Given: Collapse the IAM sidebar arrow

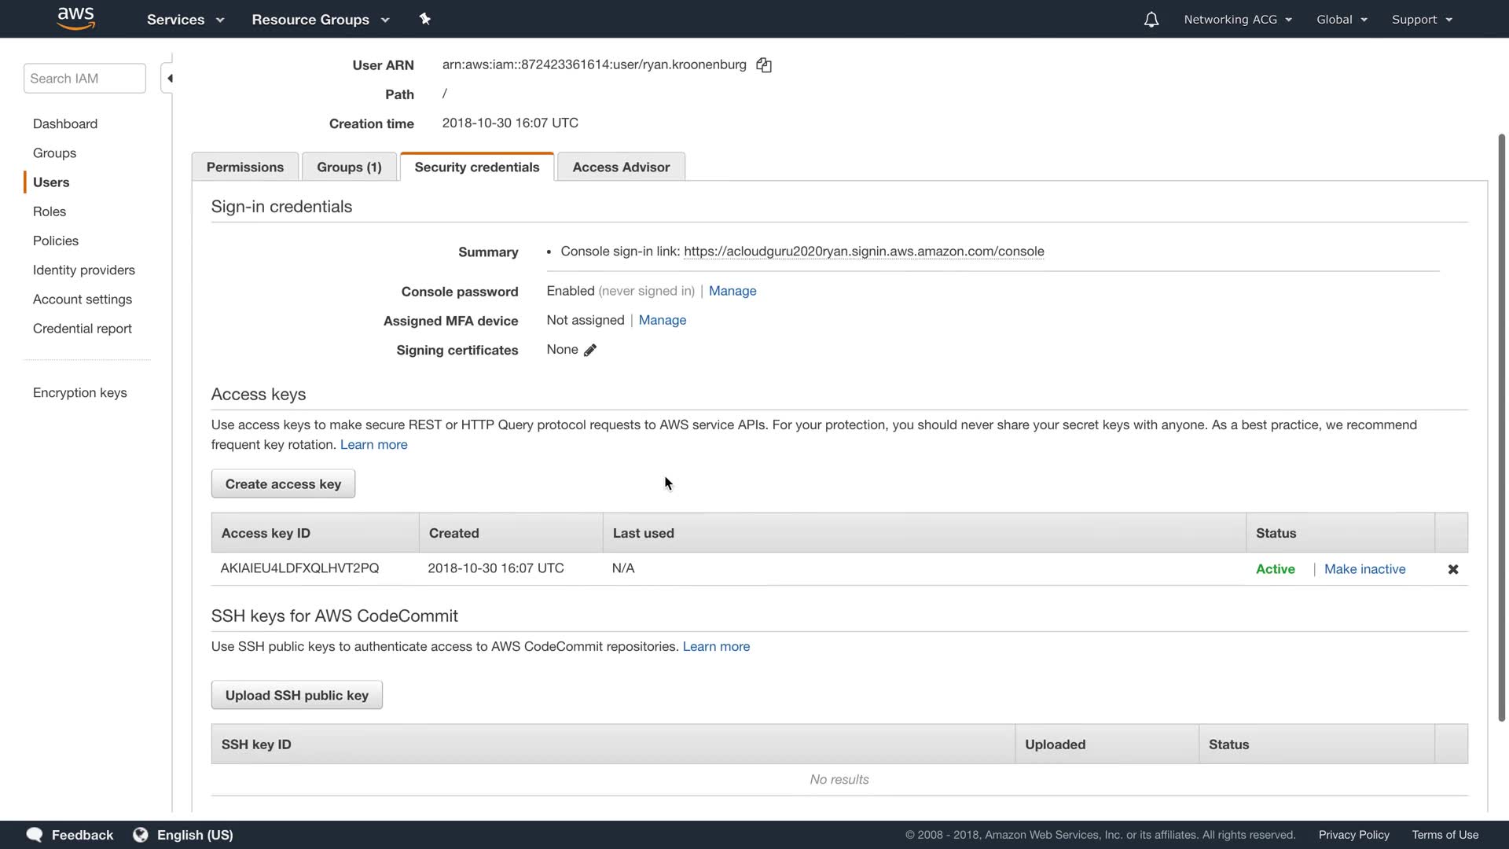Looking at the screenshot, I should click(168, 79).
